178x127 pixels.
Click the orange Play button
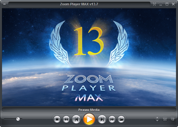tap(89, 119)
